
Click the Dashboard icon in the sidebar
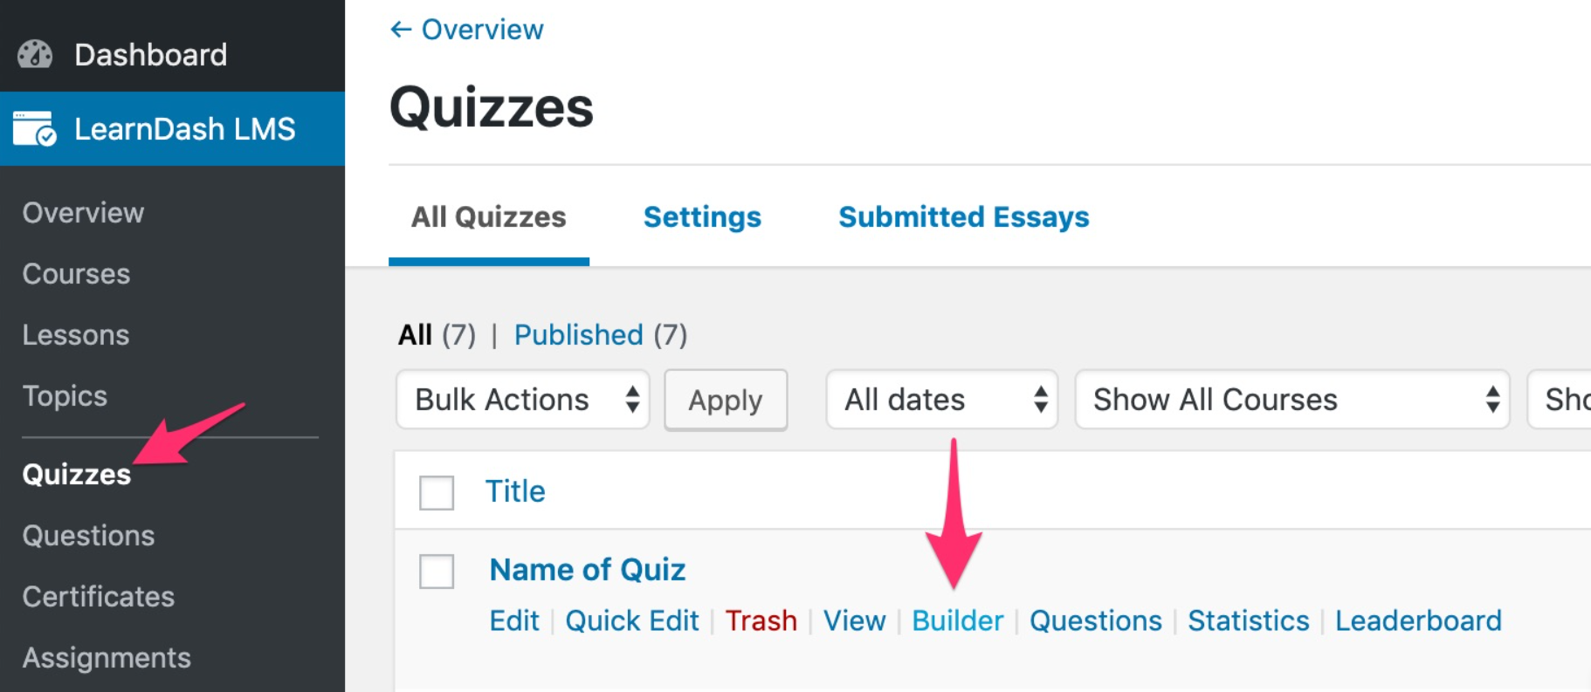[33, 54]
